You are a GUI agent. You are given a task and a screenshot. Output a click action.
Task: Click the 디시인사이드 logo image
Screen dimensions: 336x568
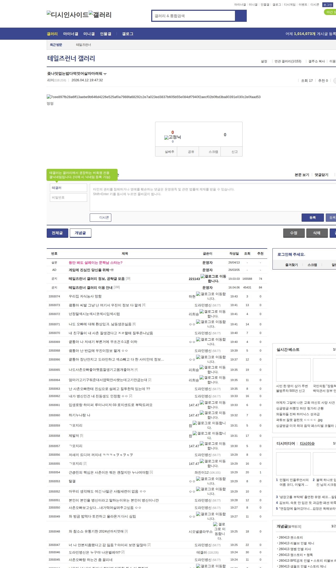tap(67, 14)
